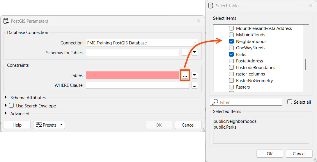Toggle the Use Search Envelope checkbox

12,106
